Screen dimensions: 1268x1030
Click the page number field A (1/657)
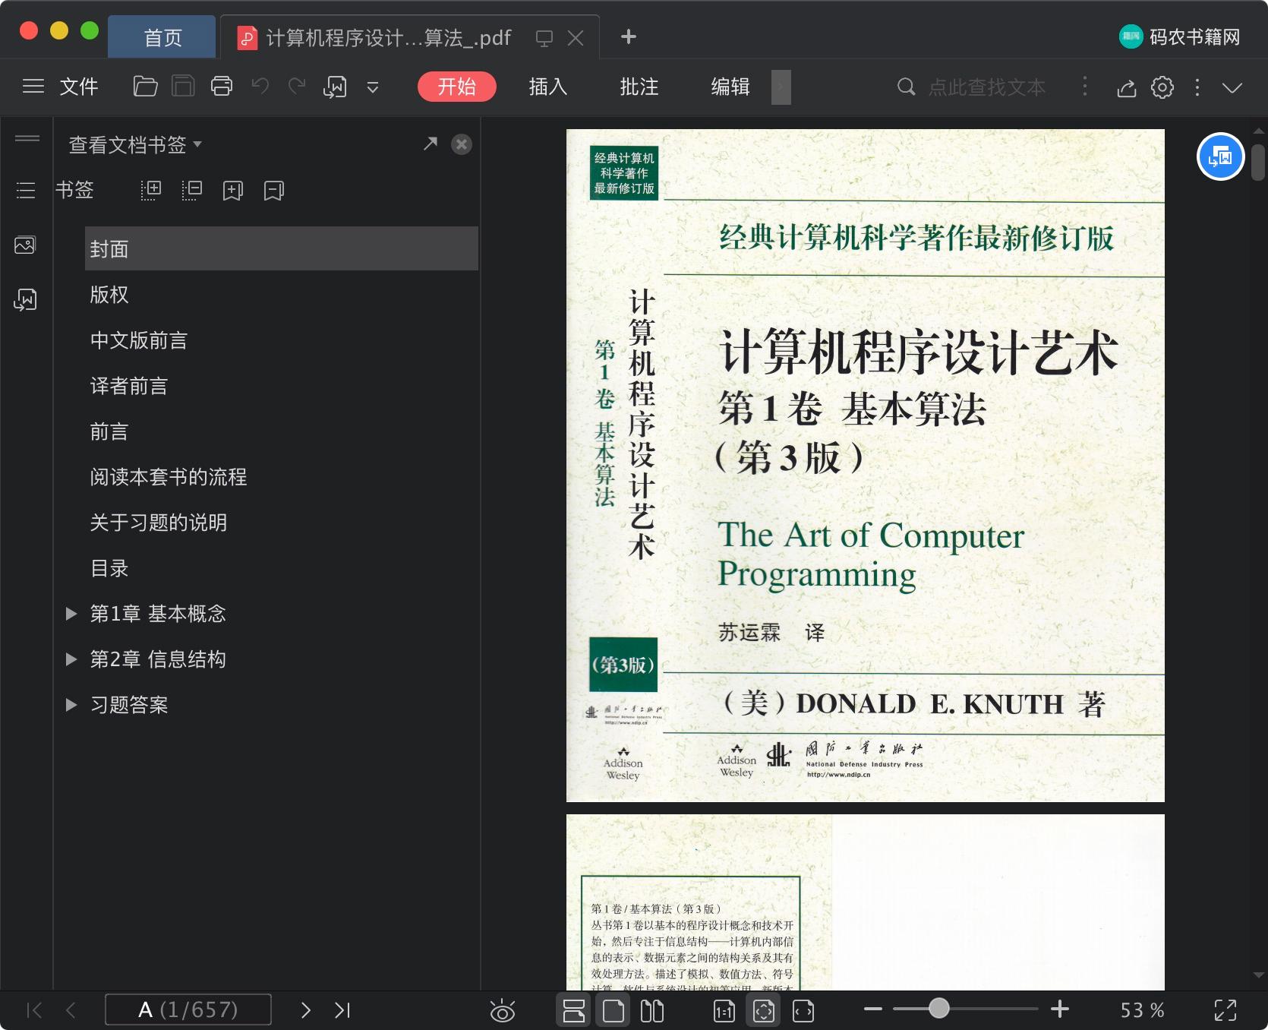click(x=188, y=1009)
